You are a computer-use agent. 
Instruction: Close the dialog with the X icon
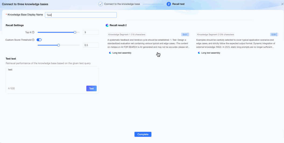(282, 4)
